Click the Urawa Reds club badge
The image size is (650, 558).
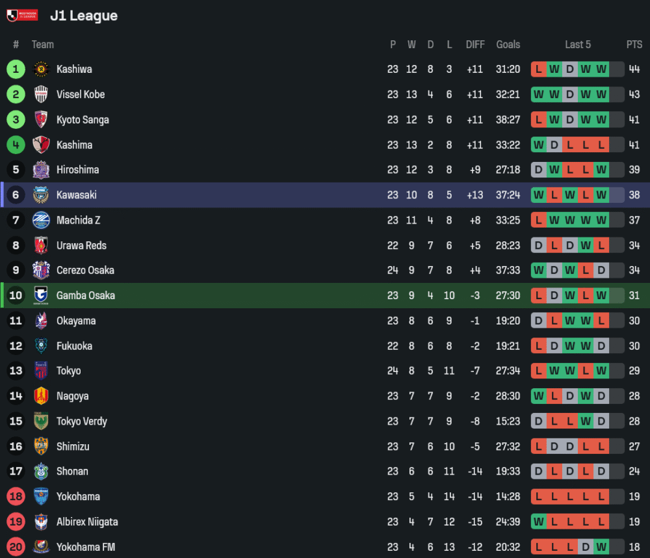point(41,245)
